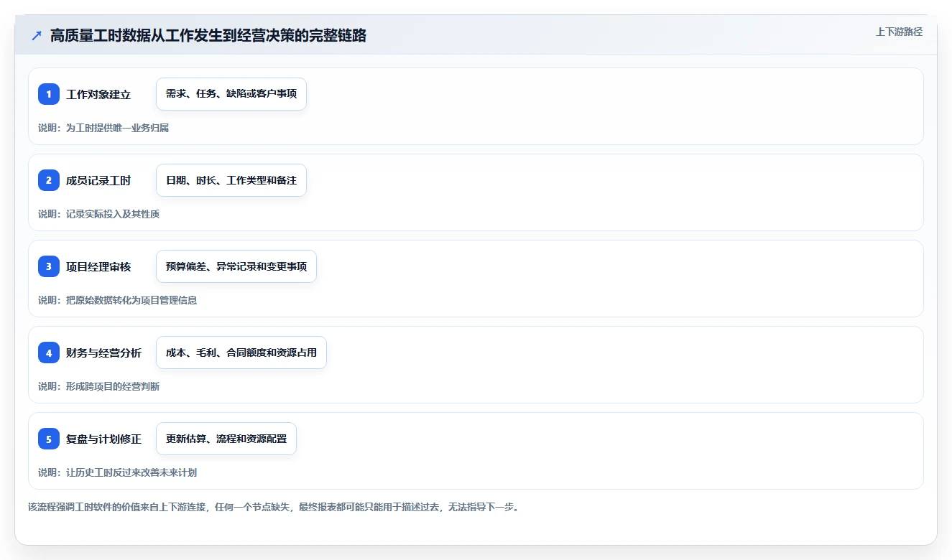This screenshot has width=952, height=560.
Task: Click the 工作对象建立 step title
Action: [98, 95]
